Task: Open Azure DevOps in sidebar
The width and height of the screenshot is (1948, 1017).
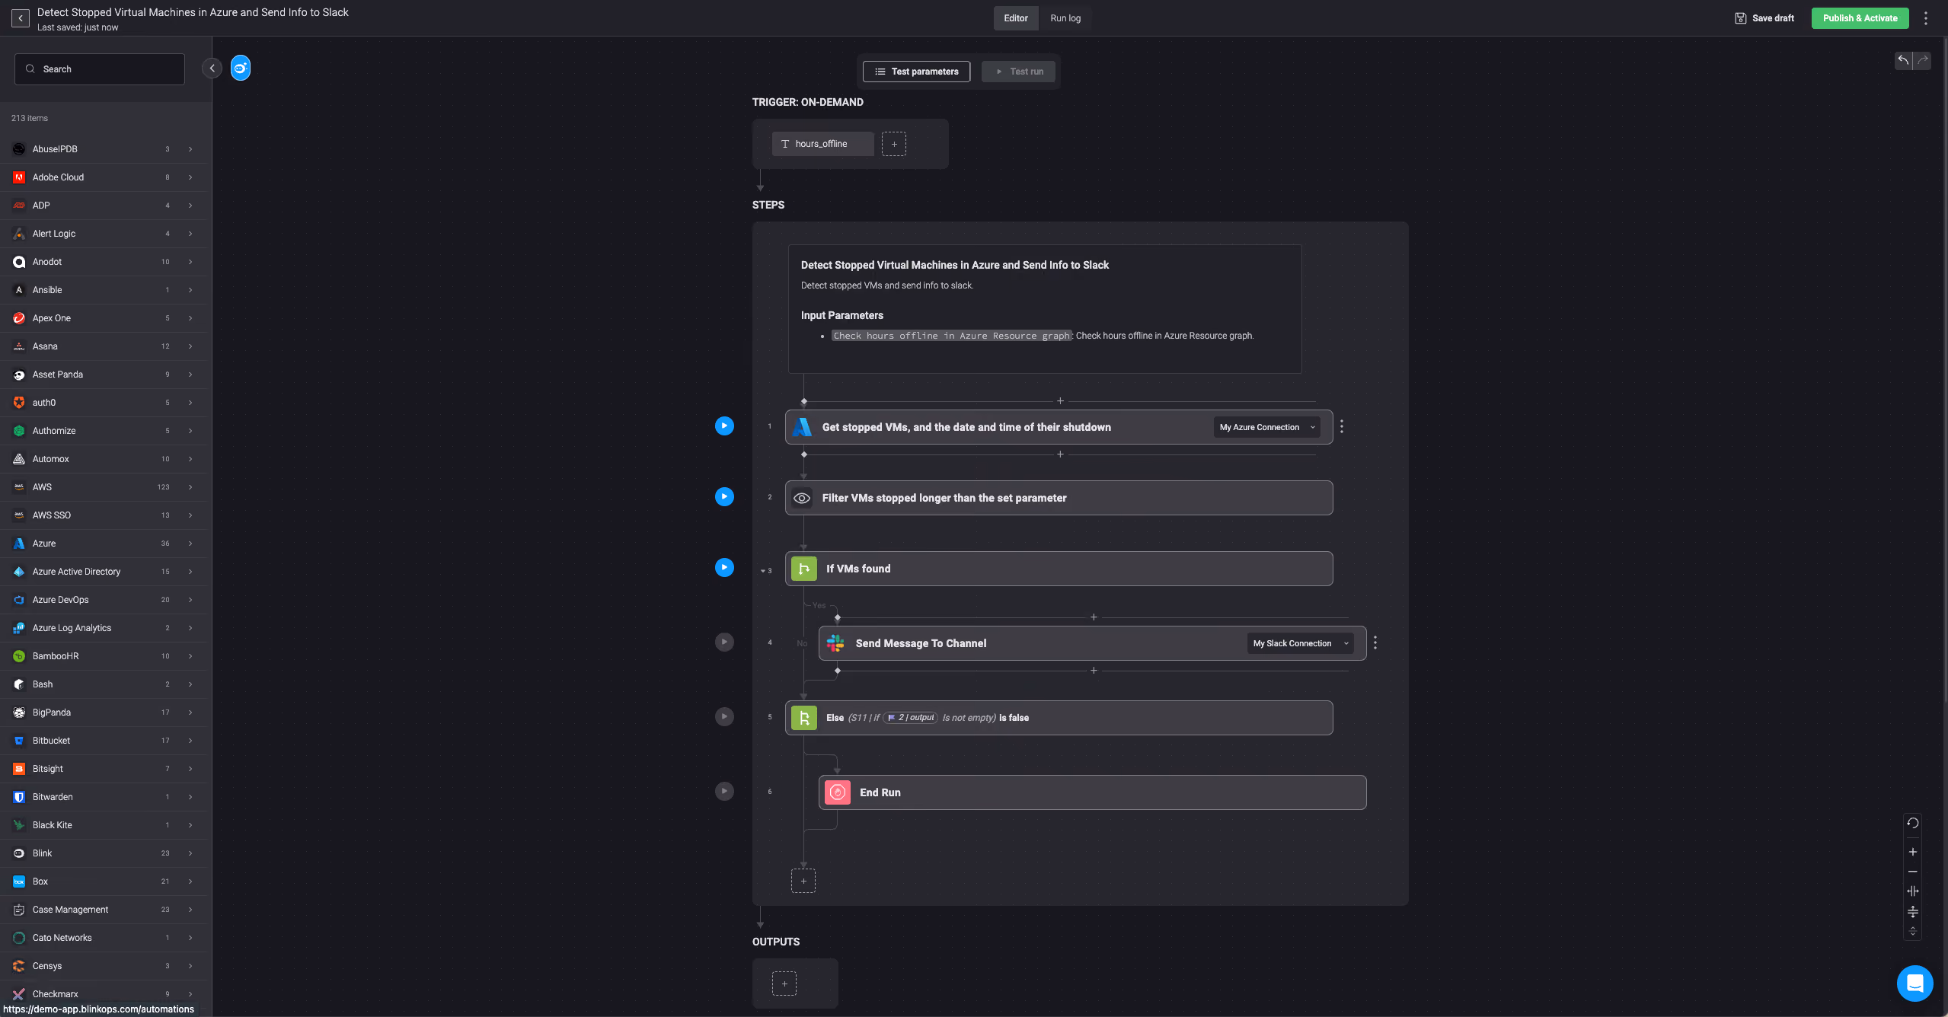Action: tap(104, 600)
